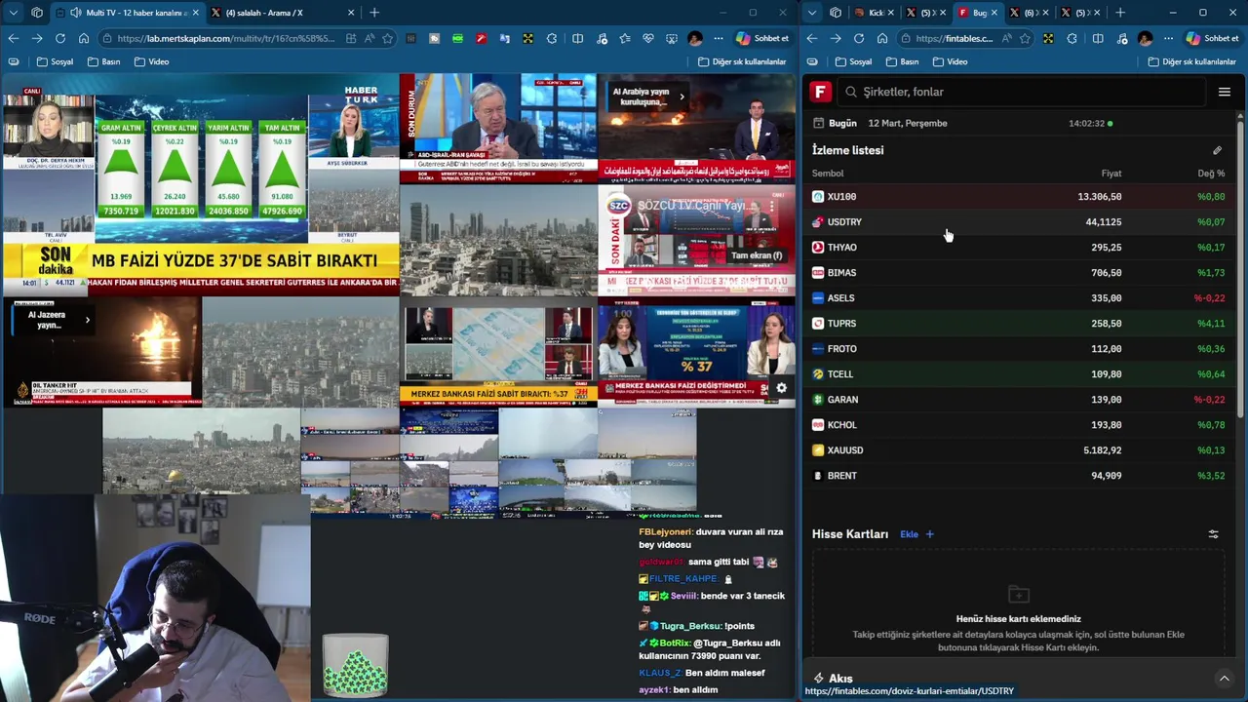Image resolution: width=1248 pixels, height=702 pixels.
Task: Click the Fintables address bar URL
Action: 954,38
